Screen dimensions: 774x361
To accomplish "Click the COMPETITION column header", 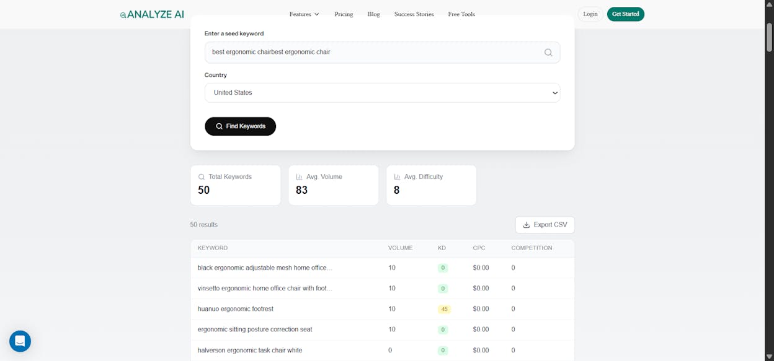I will click(x=532, y=248).
